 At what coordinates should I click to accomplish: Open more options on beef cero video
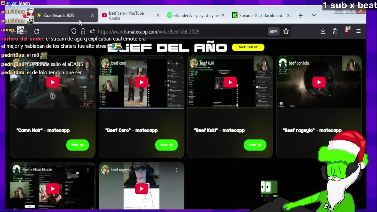(x=177, y=63)
